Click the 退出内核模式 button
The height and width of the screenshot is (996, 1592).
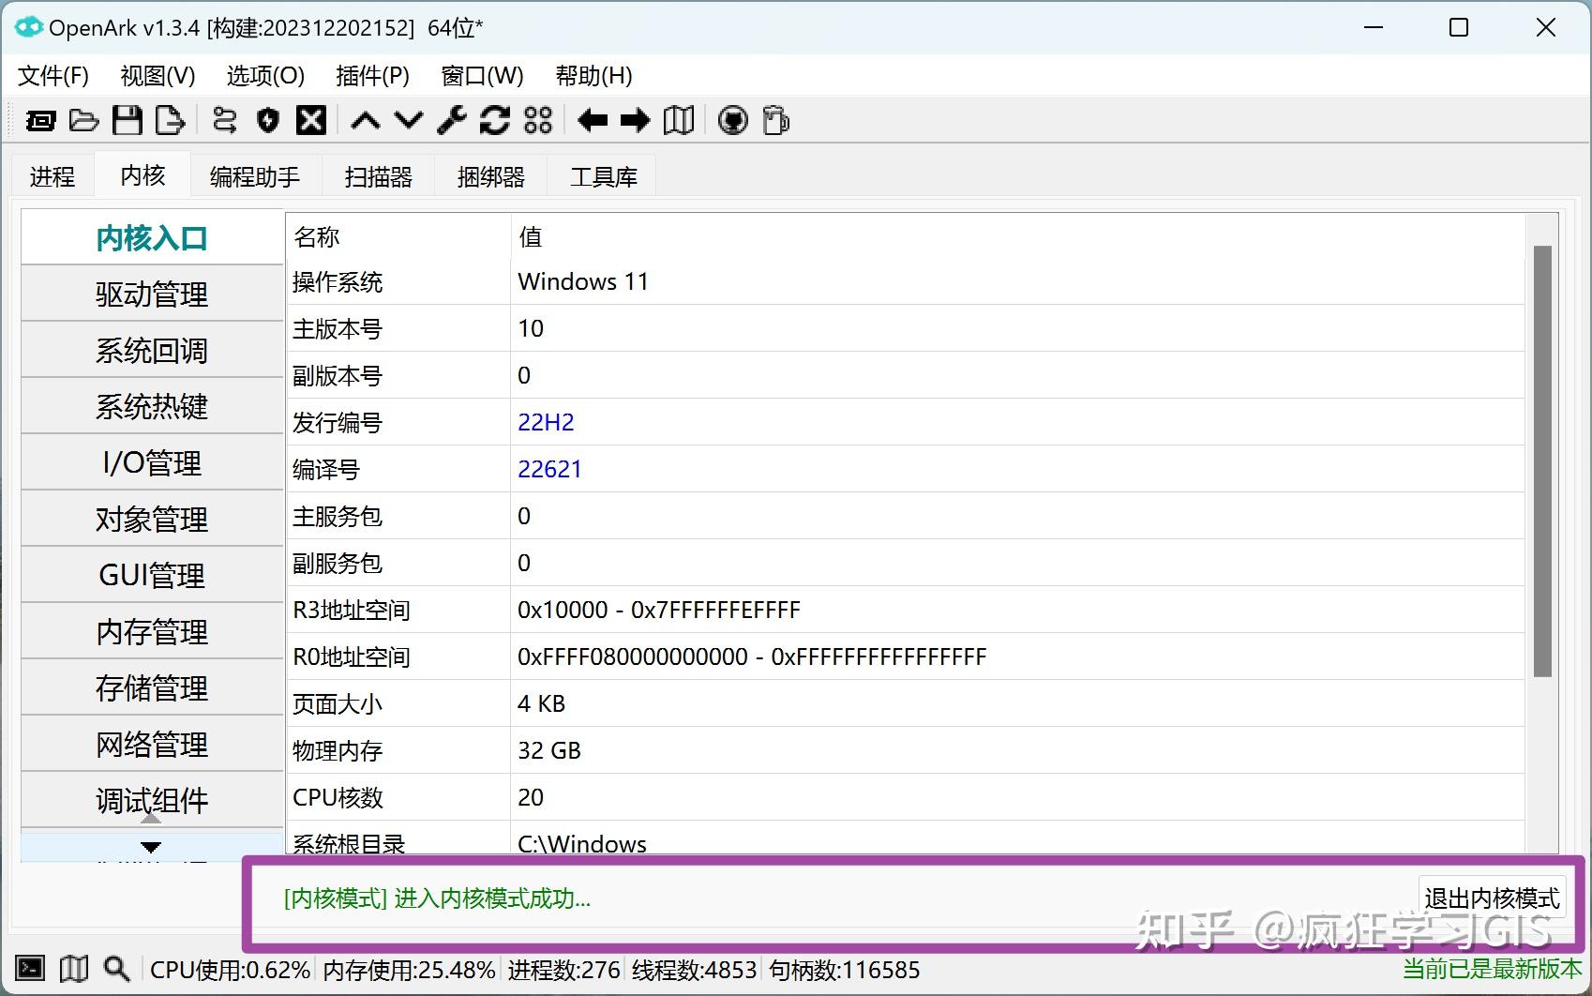(x=1491, y=898)
